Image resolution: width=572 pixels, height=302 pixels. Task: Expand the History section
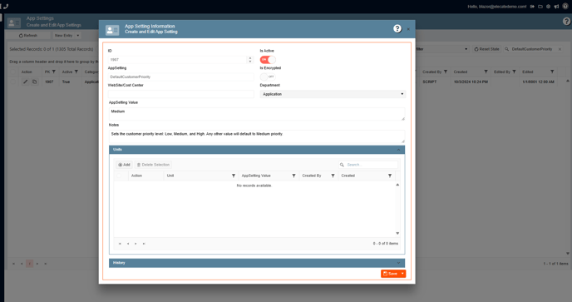pyautogui.click(x=398, y=263)
